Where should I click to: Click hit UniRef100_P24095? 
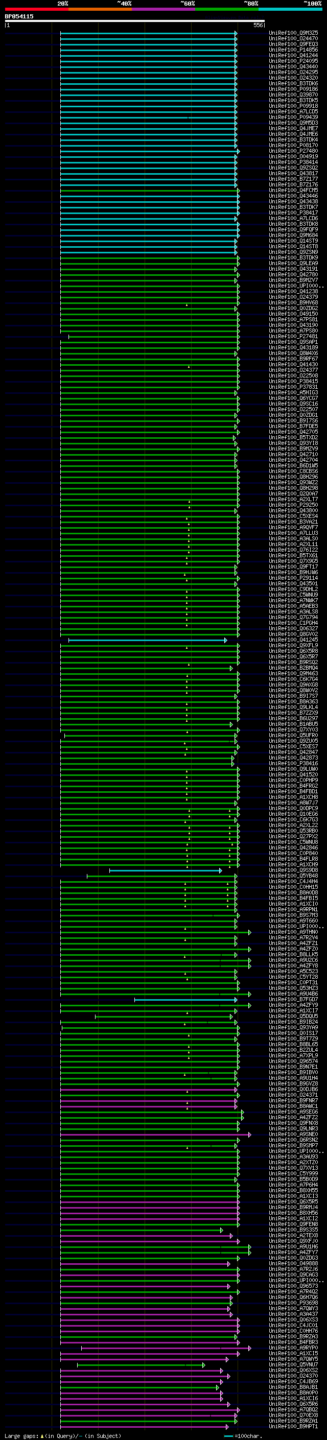[x=293, y=61]
